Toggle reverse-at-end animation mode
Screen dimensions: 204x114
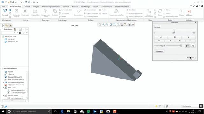pos(193,46)
